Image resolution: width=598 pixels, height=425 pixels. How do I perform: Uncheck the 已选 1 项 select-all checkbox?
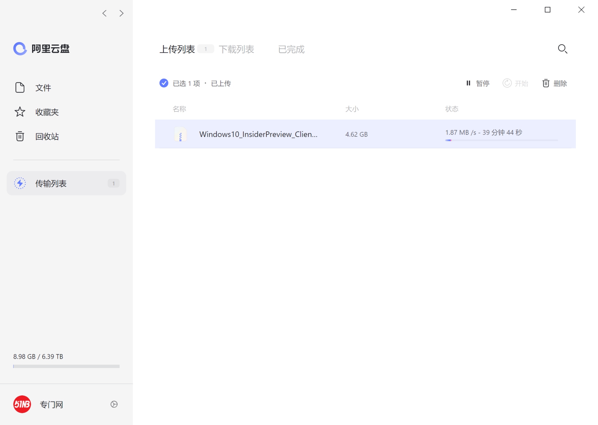[x=164, y=83]
